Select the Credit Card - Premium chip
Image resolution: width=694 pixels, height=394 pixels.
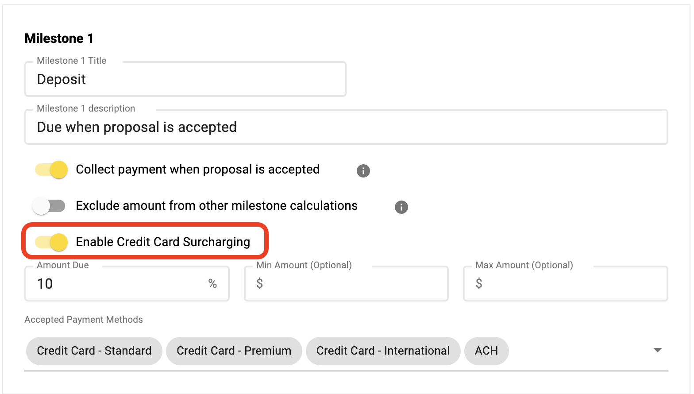234,351
